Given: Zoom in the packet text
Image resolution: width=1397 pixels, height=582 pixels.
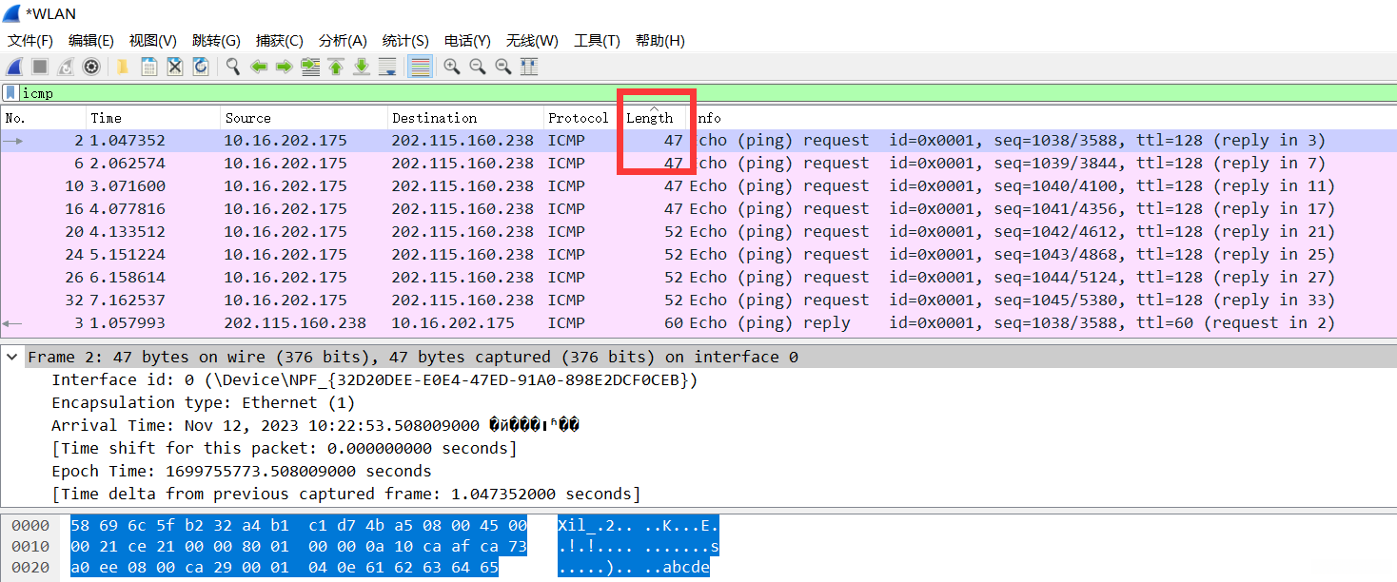Looking at the screenshot, I should point(452,67).
